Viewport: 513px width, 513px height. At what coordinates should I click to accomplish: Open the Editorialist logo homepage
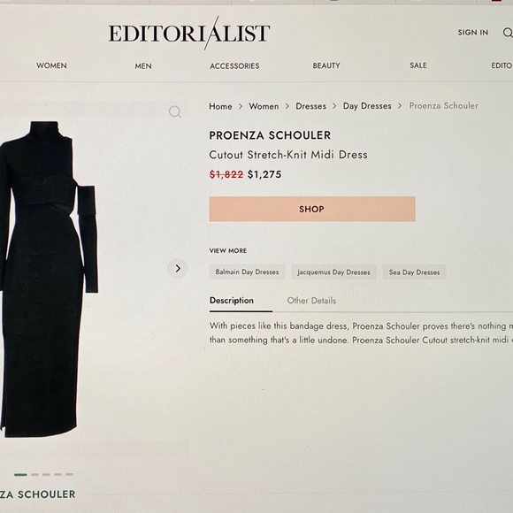pos(189,33)
